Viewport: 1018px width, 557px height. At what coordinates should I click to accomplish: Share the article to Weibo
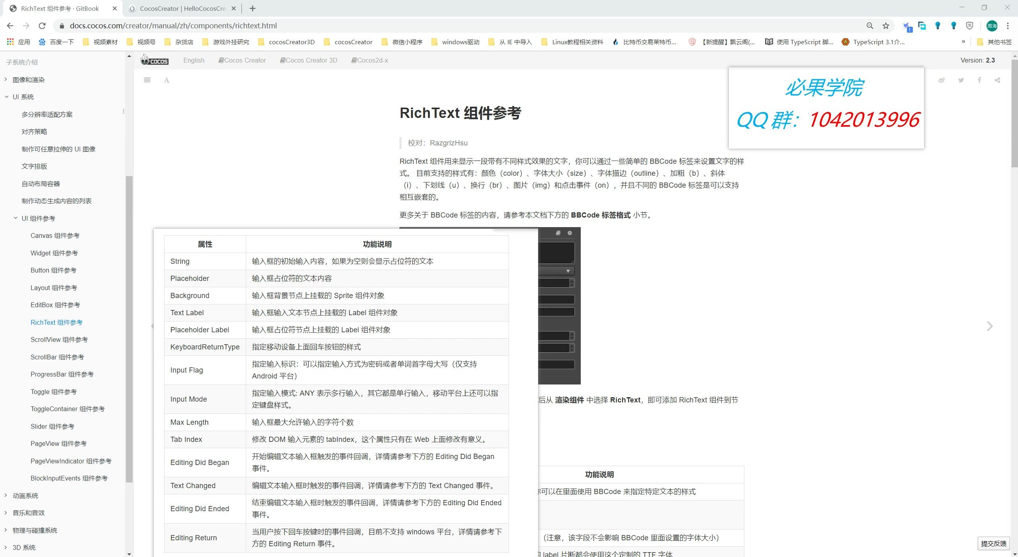point(942,80)
